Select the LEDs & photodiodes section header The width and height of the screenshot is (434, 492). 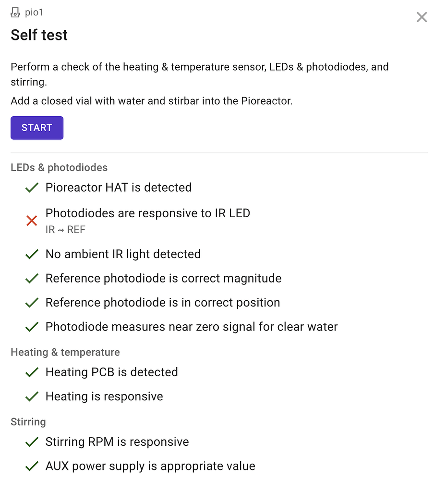click(x=59, y=167)
